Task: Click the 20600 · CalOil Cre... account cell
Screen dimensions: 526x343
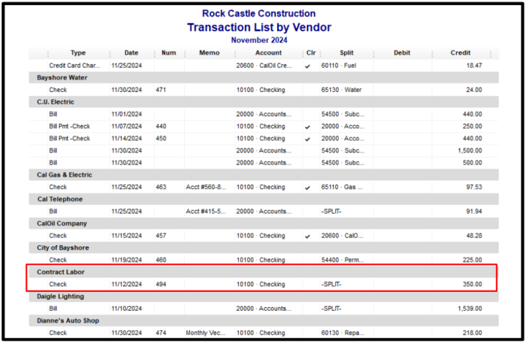Action: [x=264, y=66]
